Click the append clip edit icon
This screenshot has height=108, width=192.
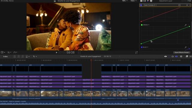[x=23, y=56]
